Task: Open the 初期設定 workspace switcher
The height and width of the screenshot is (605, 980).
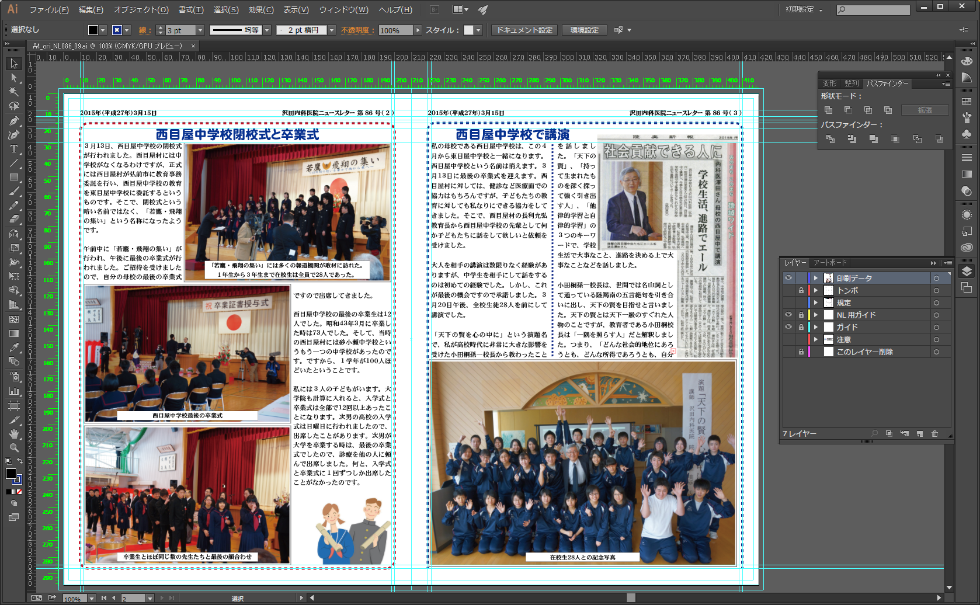Action: click(804, 9)
